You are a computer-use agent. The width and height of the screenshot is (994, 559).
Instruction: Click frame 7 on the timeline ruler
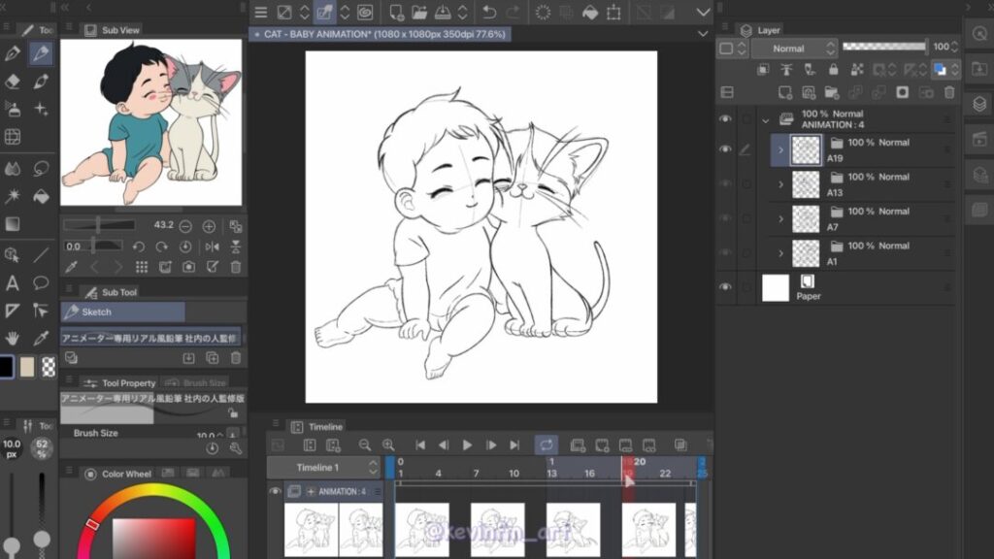(476, 474)
